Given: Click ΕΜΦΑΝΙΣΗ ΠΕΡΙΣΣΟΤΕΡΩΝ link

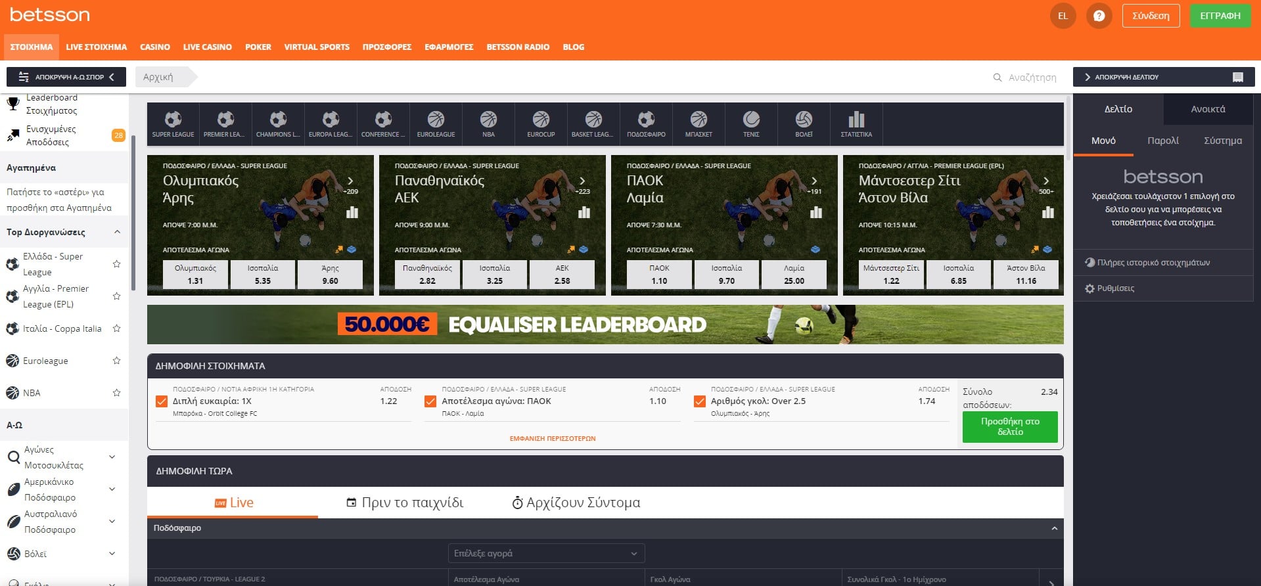Looking at the screenshot, I should 553,438.
